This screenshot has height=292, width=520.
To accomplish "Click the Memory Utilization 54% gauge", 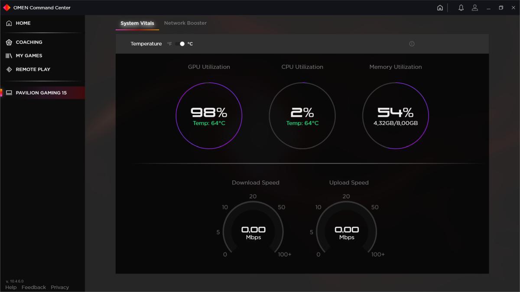I will 395,116.
